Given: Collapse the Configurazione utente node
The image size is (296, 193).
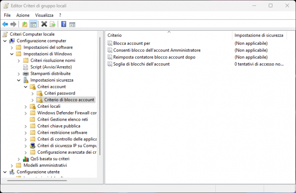Looking at the screenshot, I should pos(5,172).
